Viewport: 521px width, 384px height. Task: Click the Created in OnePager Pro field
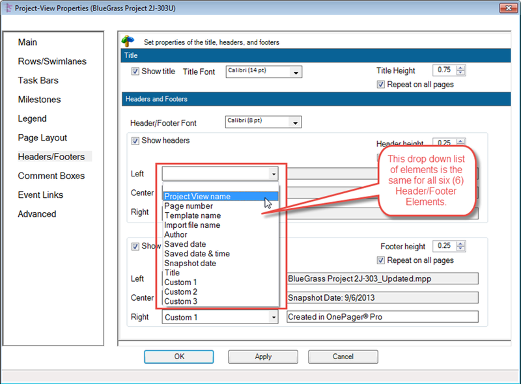[x=382, y=318]
